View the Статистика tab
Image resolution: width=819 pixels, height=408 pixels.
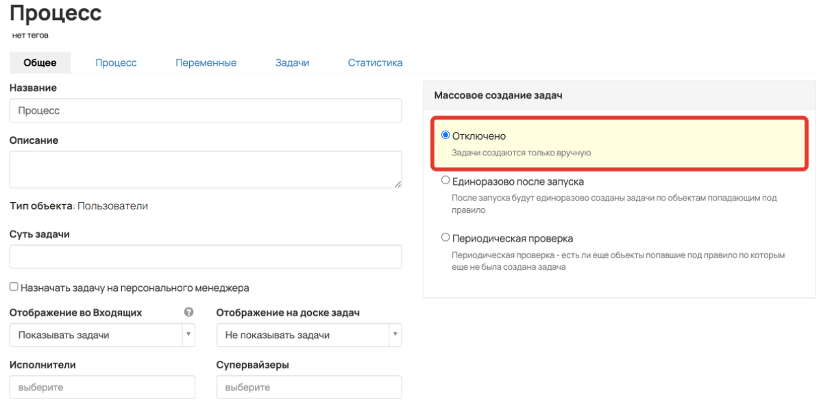[375, 62]
